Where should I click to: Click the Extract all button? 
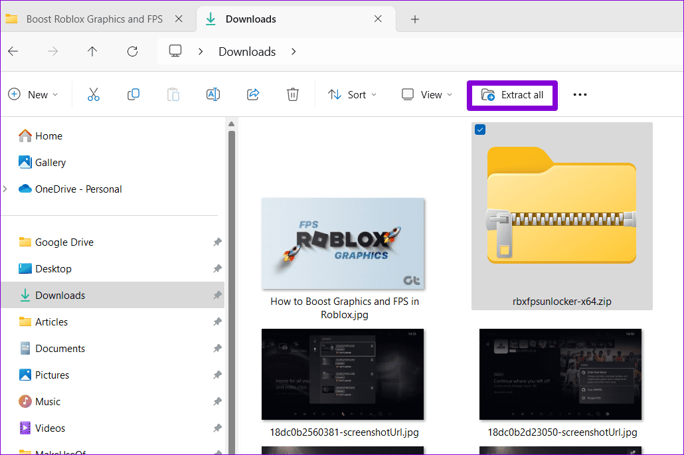point(512,95)
